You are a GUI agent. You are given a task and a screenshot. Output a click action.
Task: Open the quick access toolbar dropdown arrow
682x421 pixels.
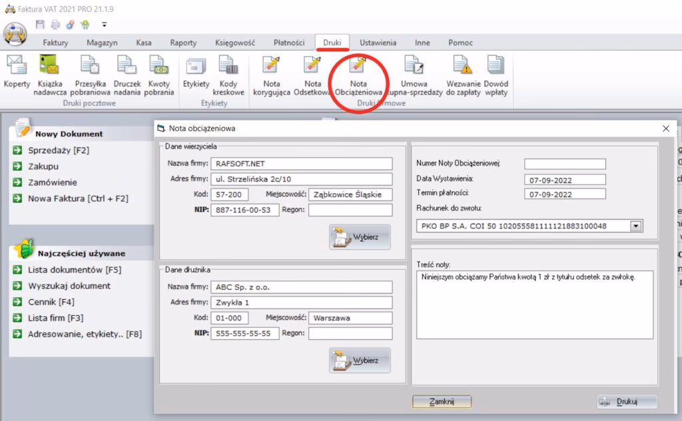(105, 25)
